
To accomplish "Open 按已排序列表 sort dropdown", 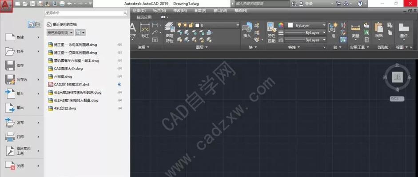I will [60, 33].
